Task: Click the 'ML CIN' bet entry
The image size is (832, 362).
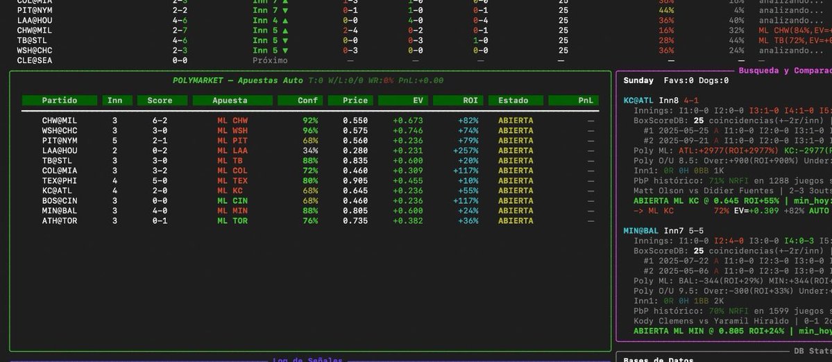Action: 232,200
